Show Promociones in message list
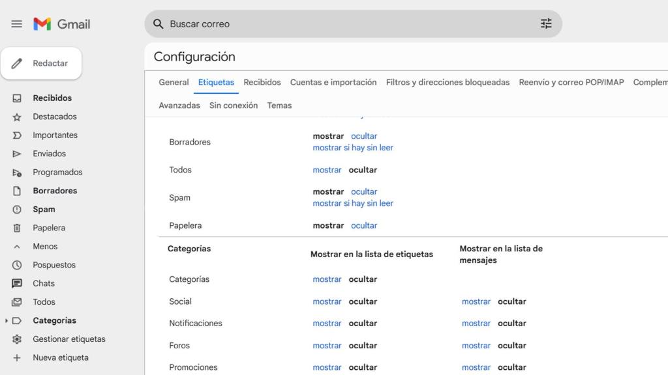 click(476, 367)
